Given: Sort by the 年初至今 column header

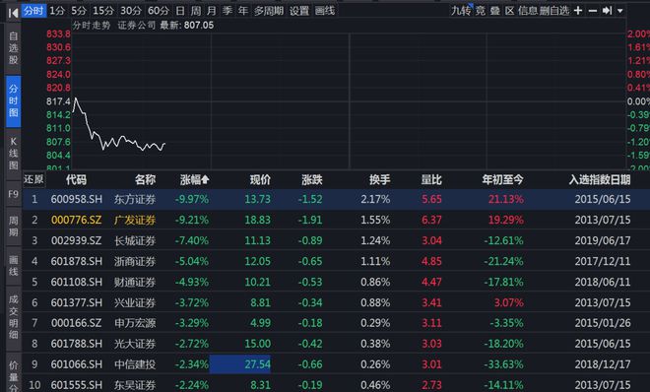Looking at the screenshot, I should click(x=503, y=180).
